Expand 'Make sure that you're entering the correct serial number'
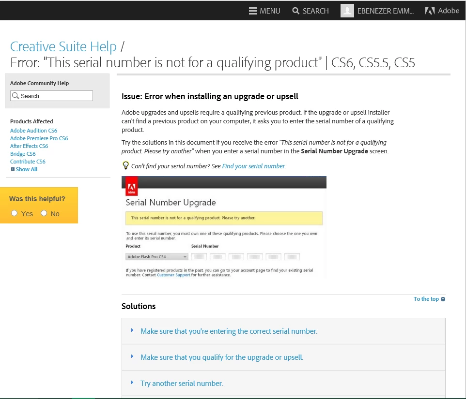The height and width of the screenshot is (399, 466). (x=132, y=330)
